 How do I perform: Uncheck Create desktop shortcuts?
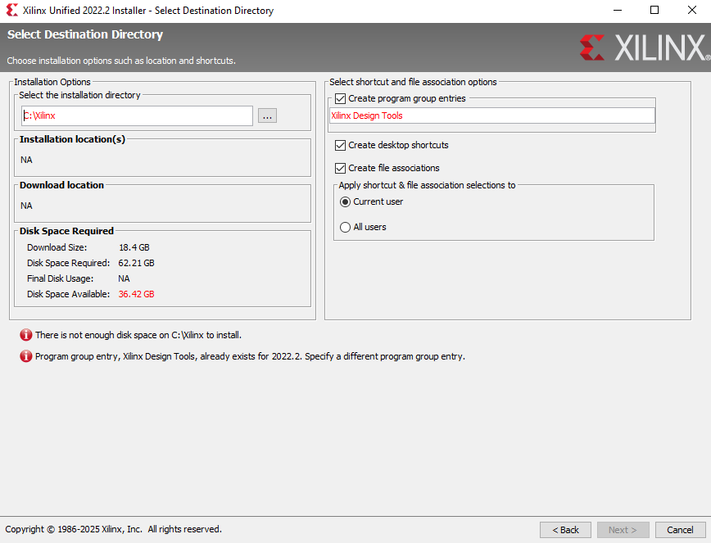(340, 145)
